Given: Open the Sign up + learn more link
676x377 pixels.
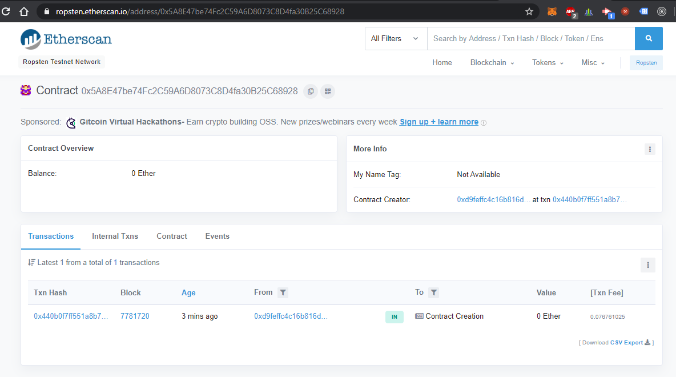Looking at the screenshot, I should [439, 122].
